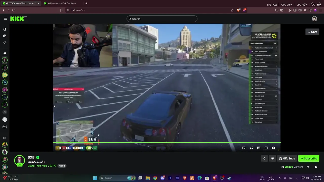Open the Brave playlist music icon
Screen dimensions: 324x182
290,10
